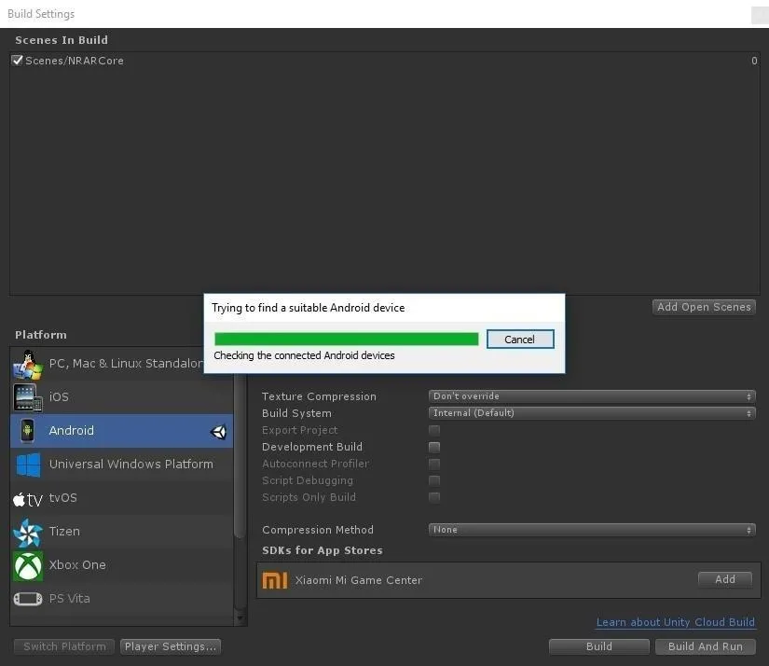Toggle the Scripts Only Build checkbox

[434, 497]
